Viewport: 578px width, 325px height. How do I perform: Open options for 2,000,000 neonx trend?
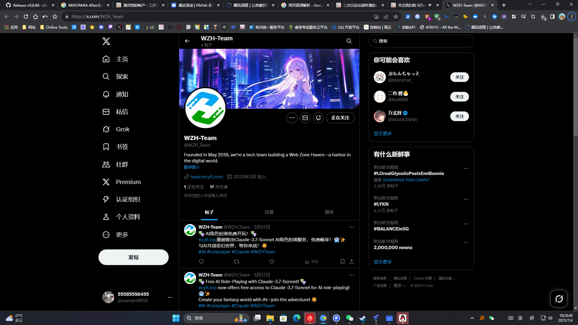[x=466, y=242]
